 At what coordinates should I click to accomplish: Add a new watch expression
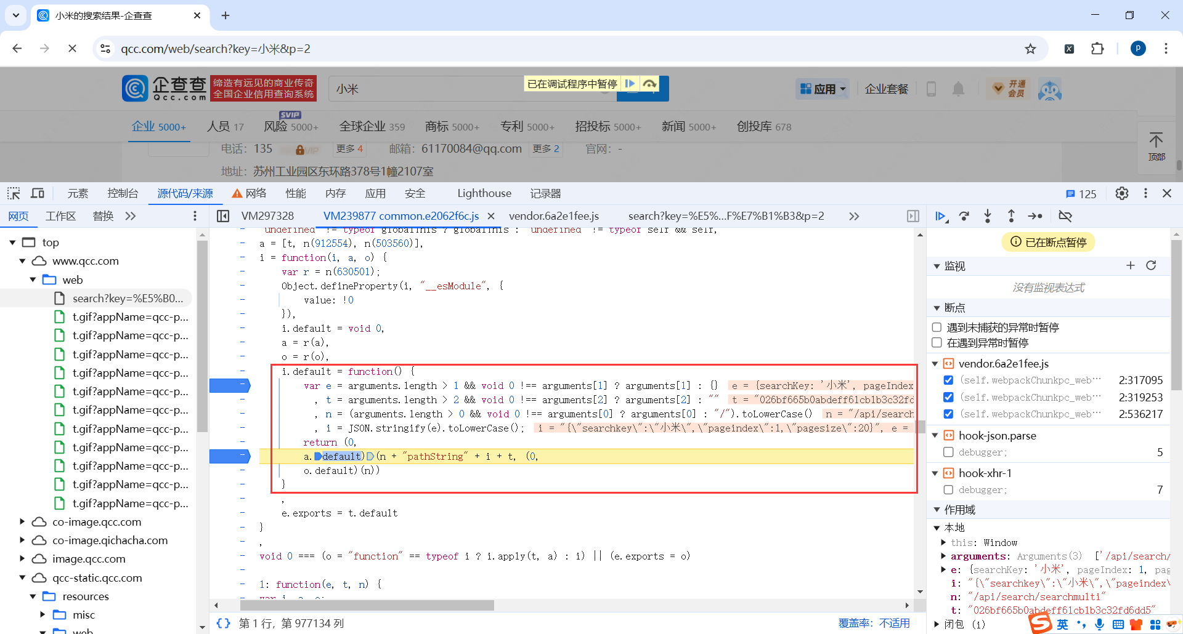[x=1131, y=265]
